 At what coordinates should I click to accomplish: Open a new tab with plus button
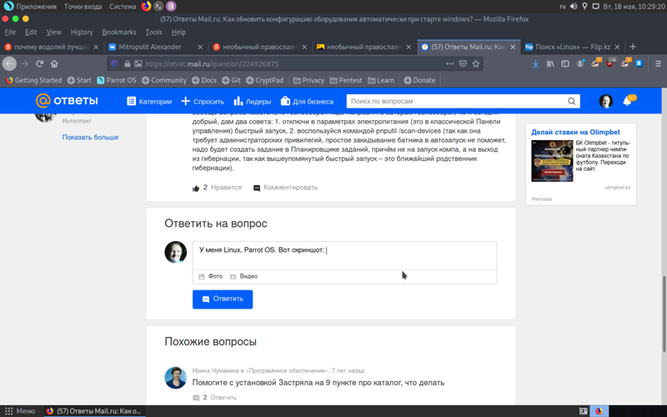633,47
